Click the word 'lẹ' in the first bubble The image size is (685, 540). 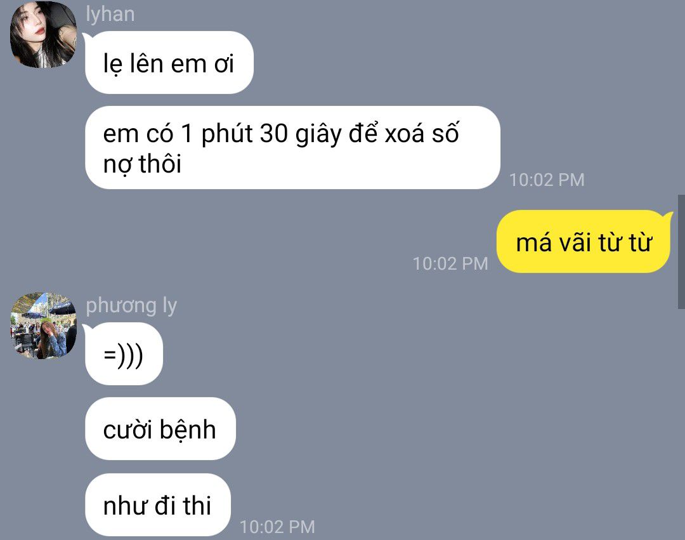point(113,65)
